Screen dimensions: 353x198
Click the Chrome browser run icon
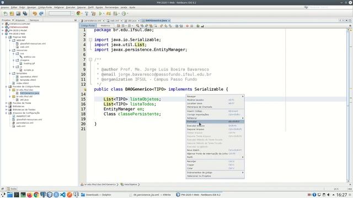tap(78, 13)
